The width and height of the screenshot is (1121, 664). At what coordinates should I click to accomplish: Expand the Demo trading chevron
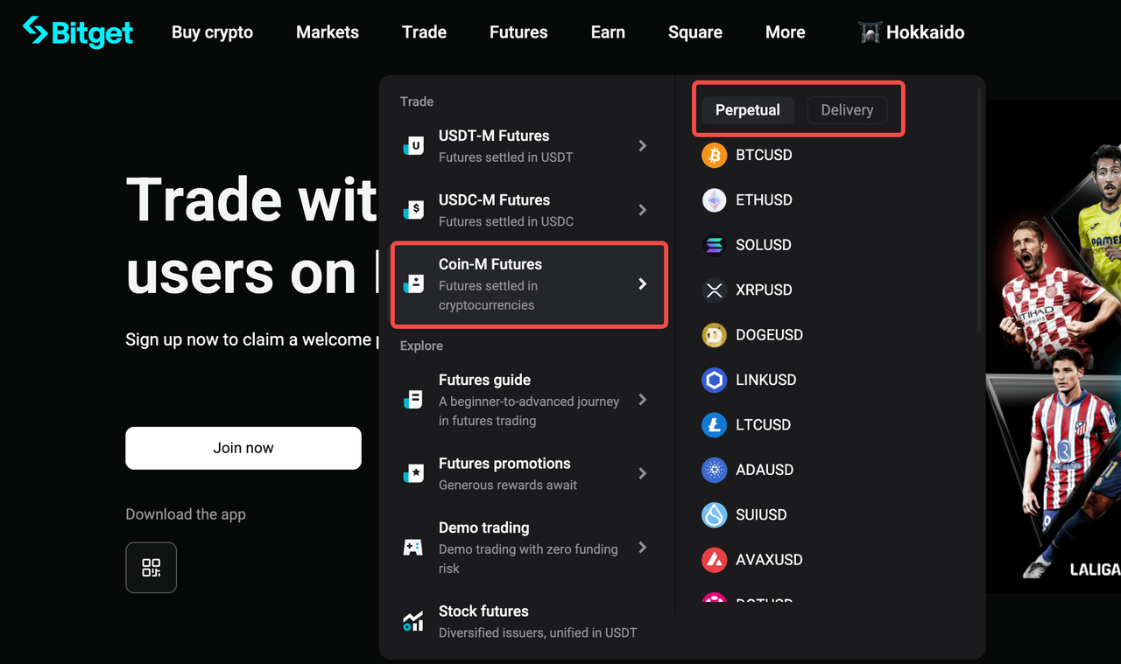(x=643, y=547)
